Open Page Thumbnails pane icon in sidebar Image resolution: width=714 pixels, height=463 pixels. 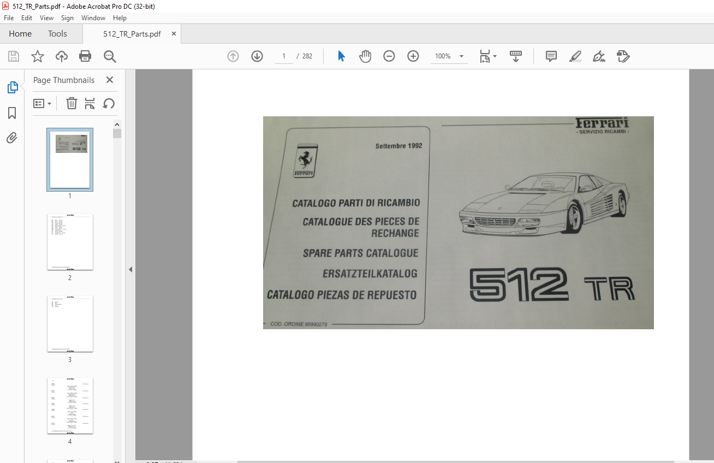[x=12, y=87]
